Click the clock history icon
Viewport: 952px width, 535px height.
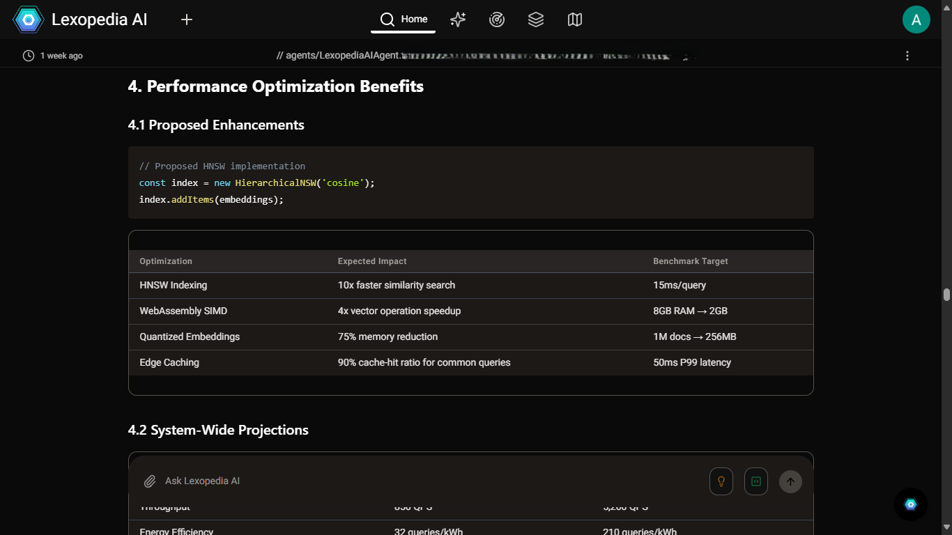pos(29,56)
